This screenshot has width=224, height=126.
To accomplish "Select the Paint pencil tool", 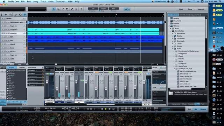I will (72, 9).
